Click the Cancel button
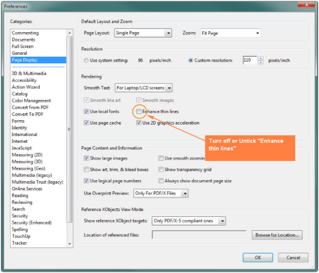This screenshot has height=273, width=319. pyautogui.click(x=293, y=258)
